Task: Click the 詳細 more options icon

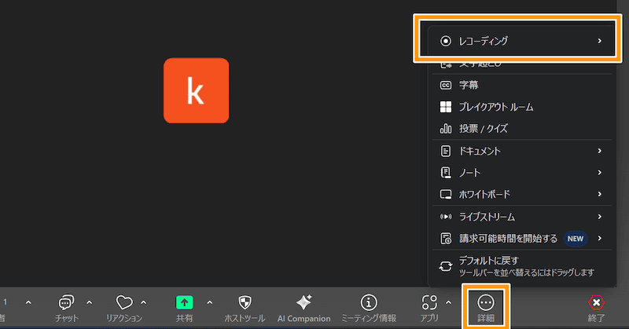Action: point(485,302)
